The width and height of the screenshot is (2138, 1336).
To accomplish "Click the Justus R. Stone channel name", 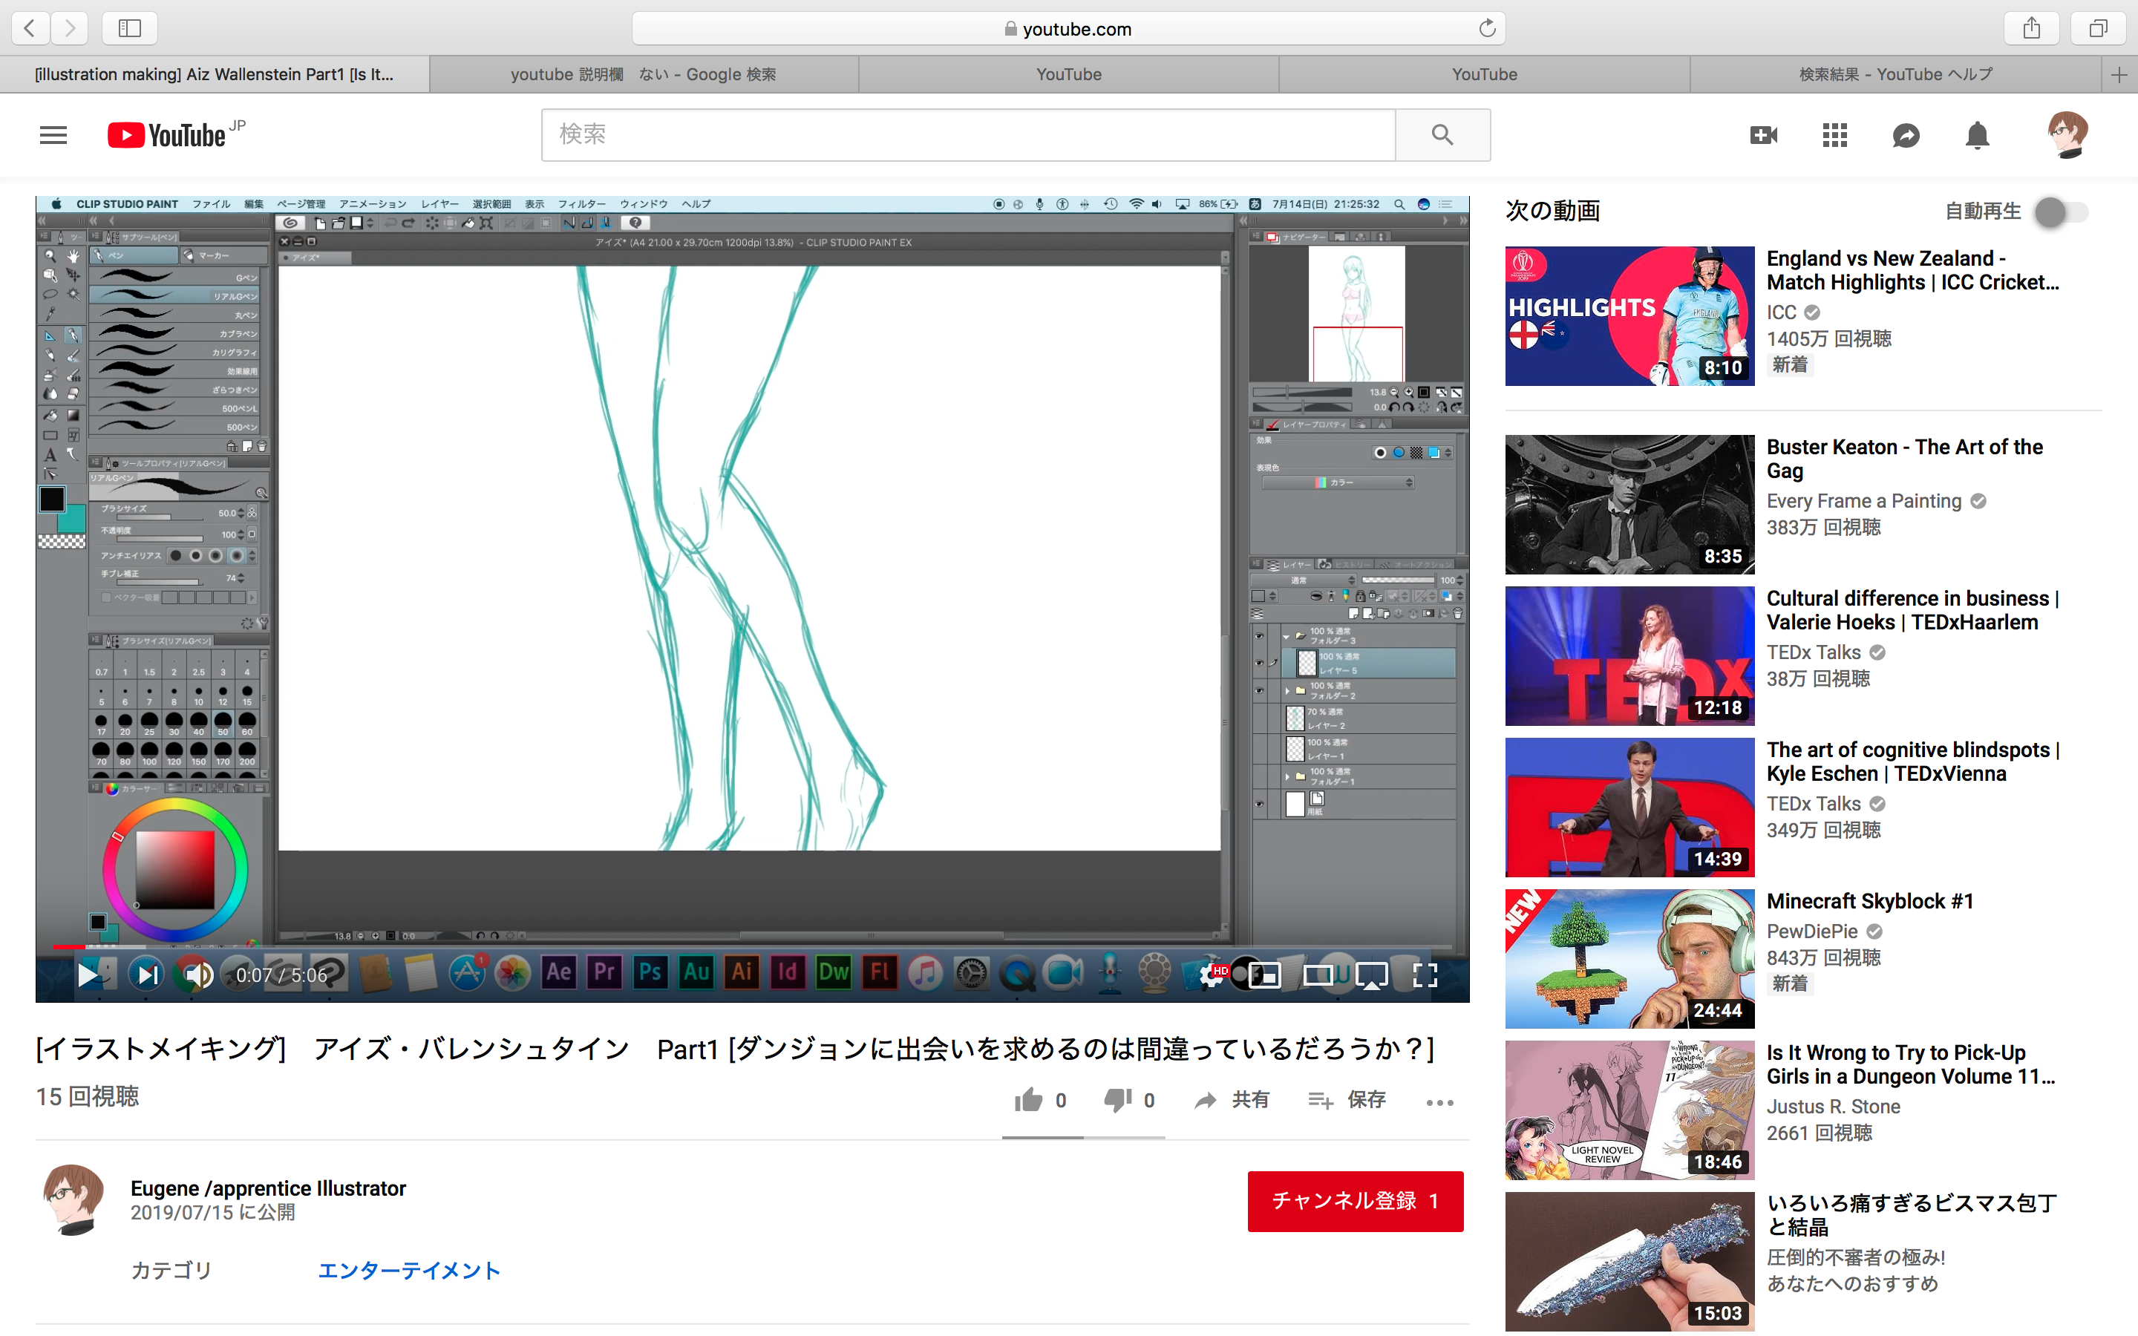I will click(1831, 1106).
